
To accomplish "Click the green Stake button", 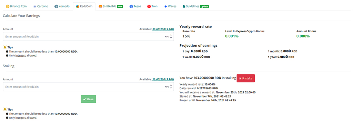I will (88, 99).
